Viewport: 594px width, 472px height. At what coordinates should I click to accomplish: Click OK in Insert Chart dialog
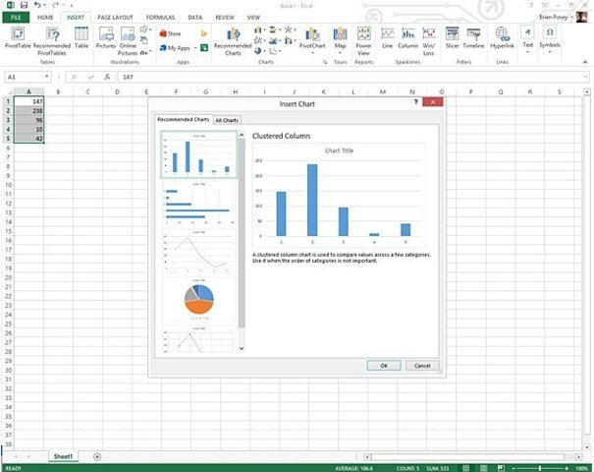[x=384, y=366]
